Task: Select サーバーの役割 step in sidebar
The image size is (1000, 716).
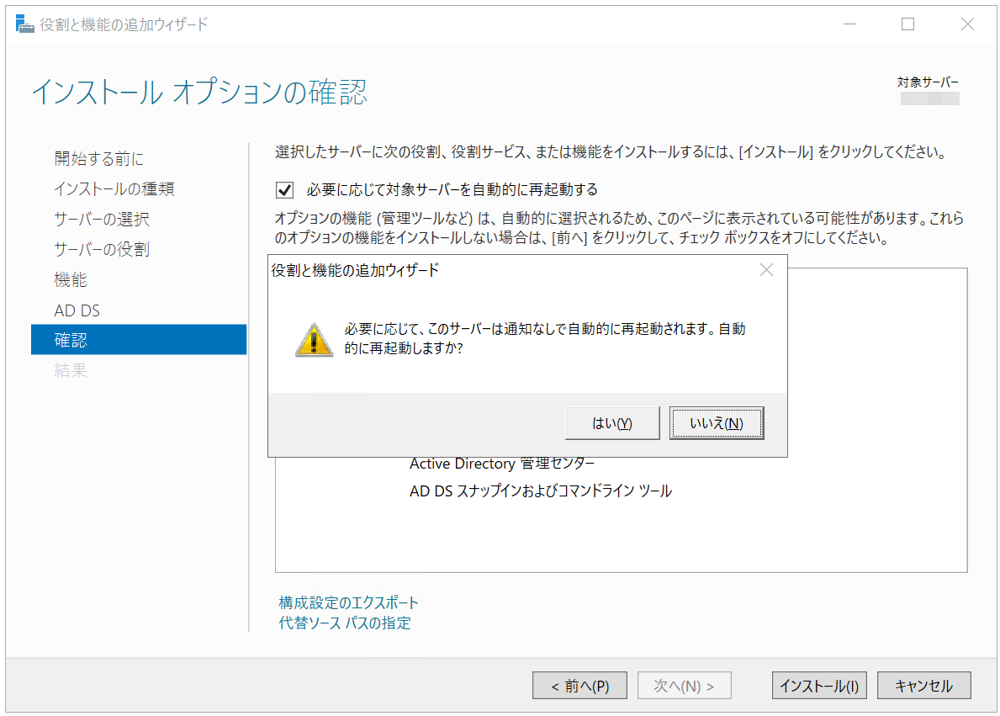Action: [102, 250]
